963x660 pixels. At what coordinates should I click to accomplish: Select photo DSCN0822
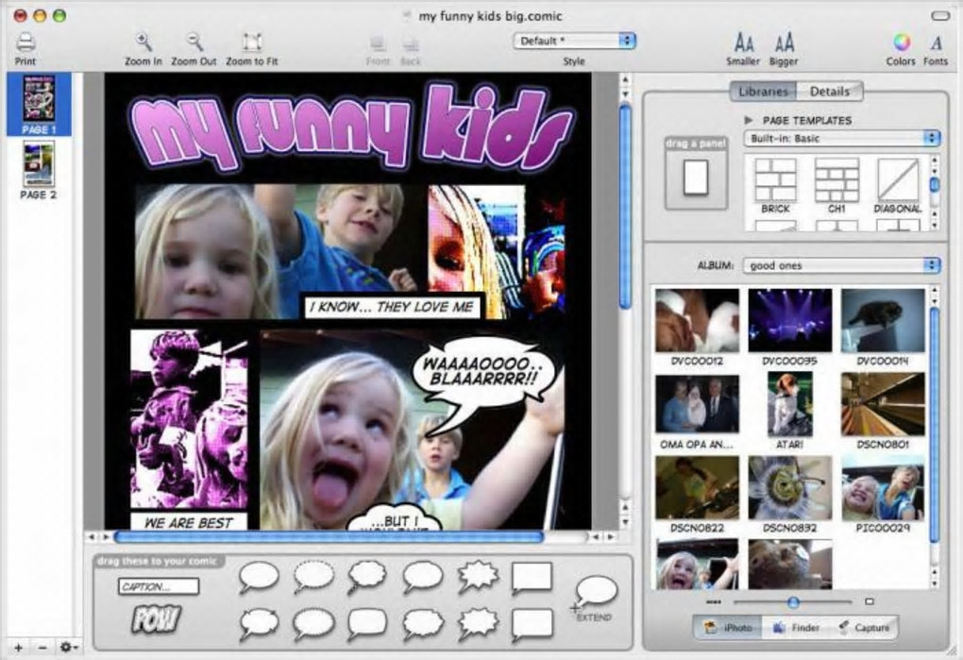(697, 487)
